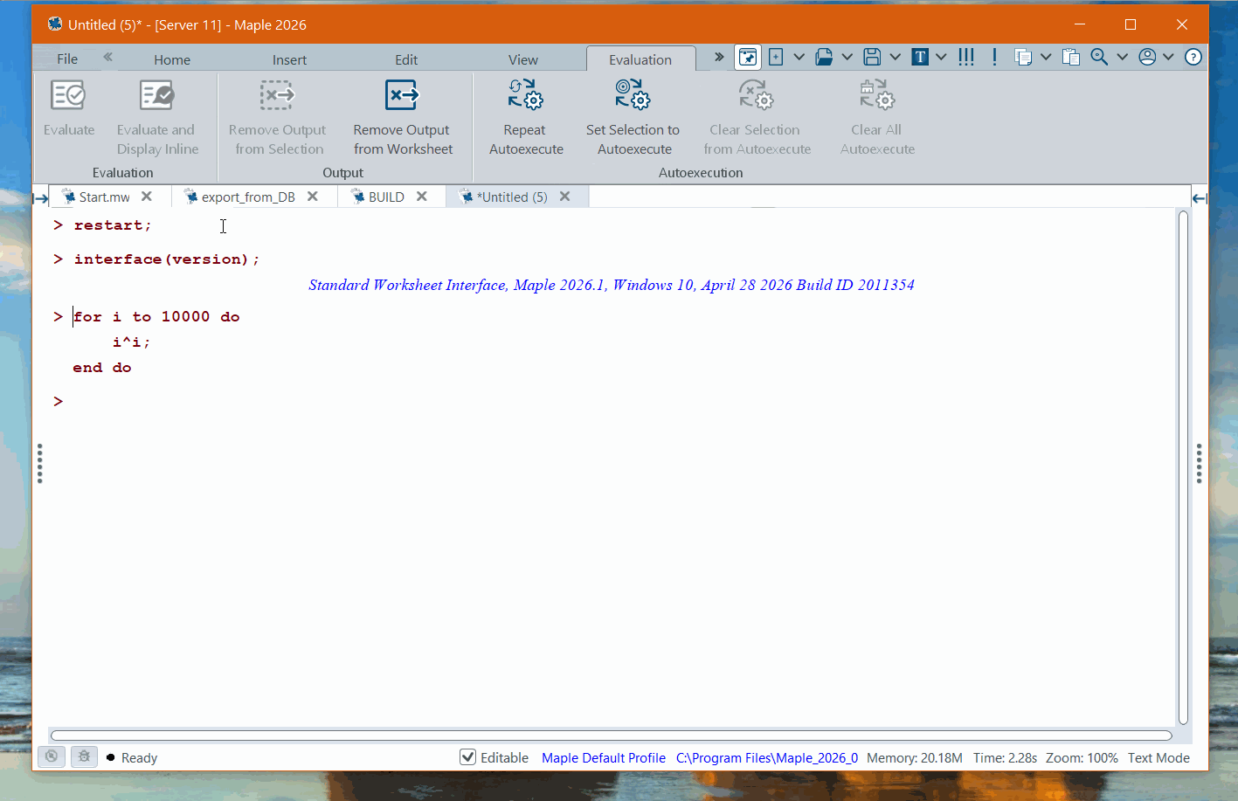The height and width of the screenshot is (801, 1238).
Task: Click the magnifier search icon
Action: click(1099, 58)
